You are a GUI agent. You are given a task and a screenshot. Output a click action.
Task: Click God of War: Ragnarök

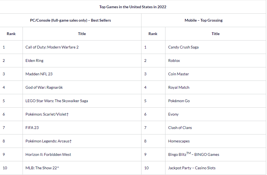click(44, 87)
